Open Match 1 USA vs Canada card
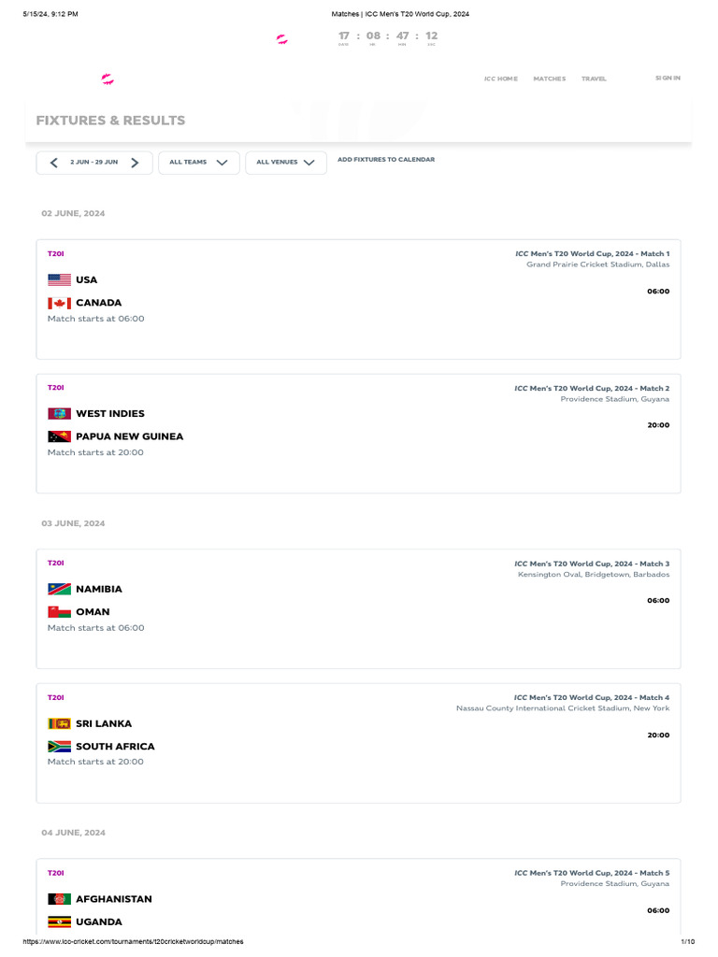The height and width of the screenshot is (957, 718). (358, 299)
